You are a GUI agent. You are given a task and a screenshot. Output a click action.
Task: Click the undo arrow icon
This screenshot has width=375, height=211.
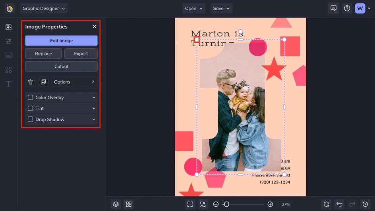tap(339, 204)
